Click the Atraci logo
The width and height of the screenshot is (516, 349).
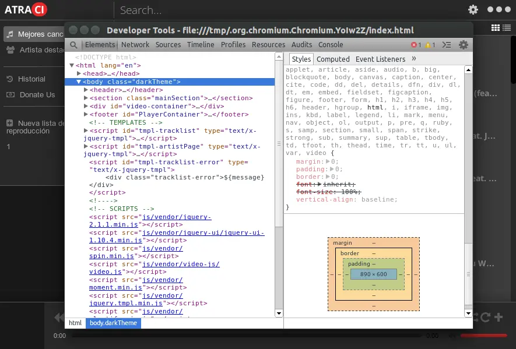point(26,9)
